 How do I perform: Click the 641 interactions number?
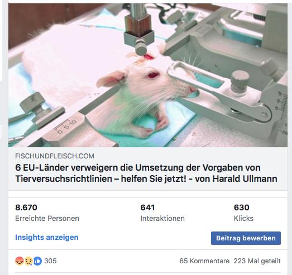[x=147, y=208]
